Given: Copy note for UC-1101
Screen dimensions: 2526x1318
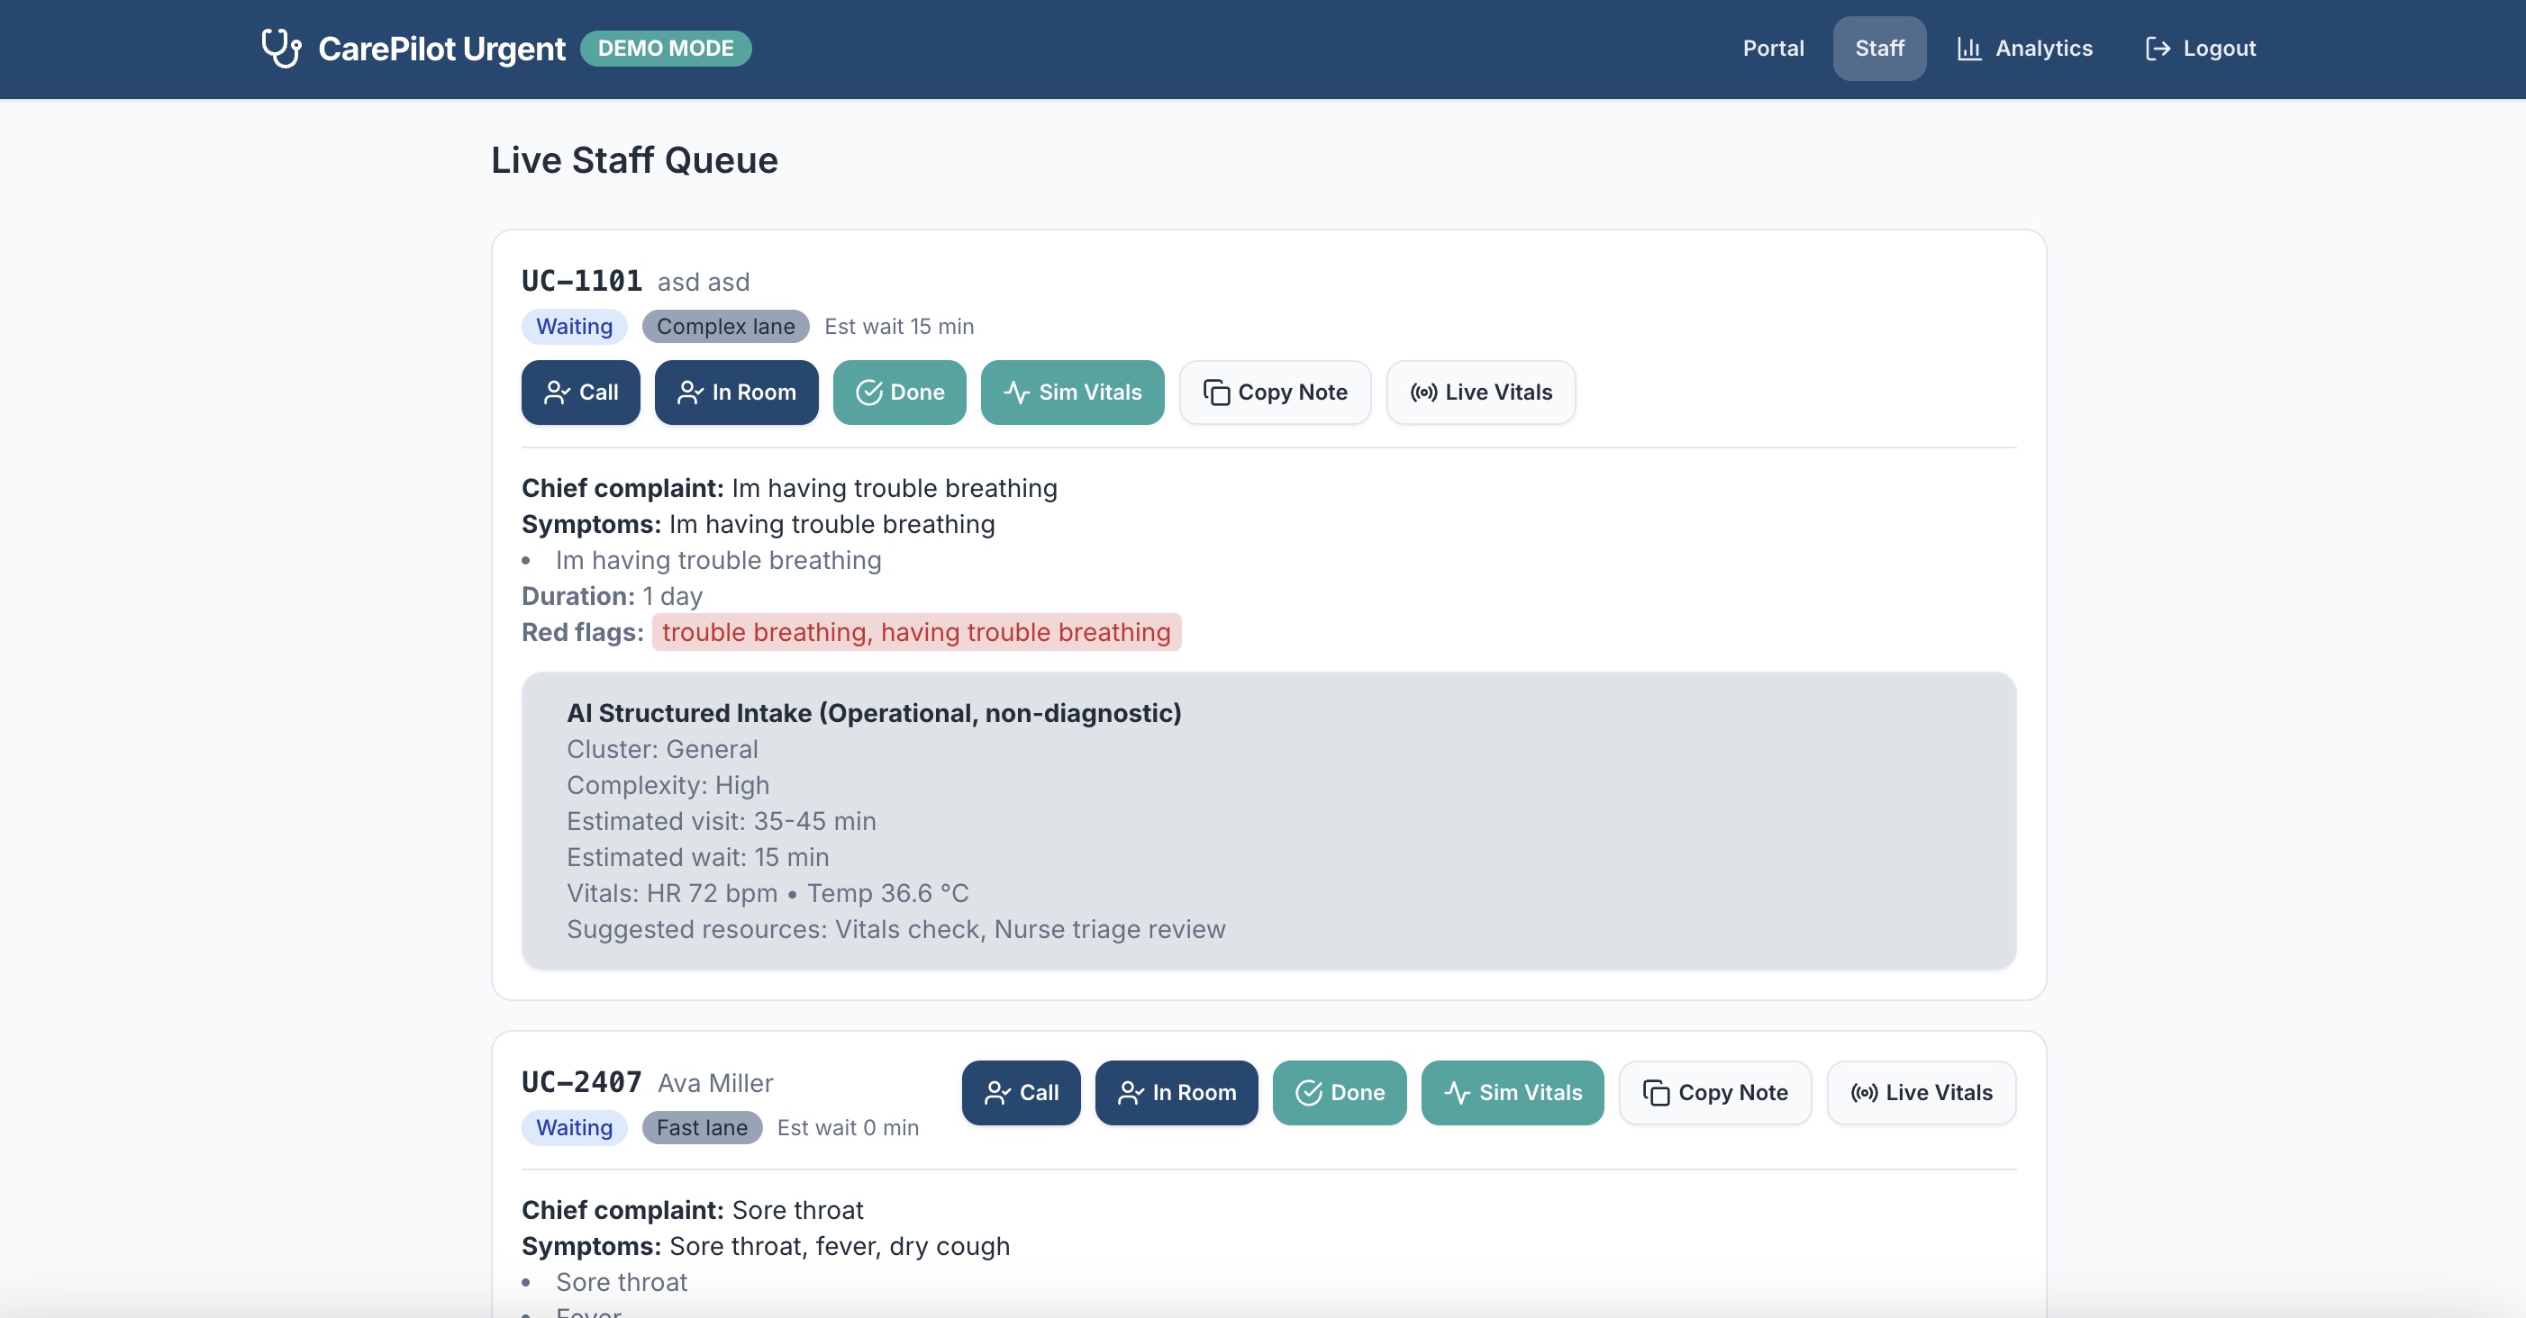Looking at the screenshot, I should pos(1275,392).
